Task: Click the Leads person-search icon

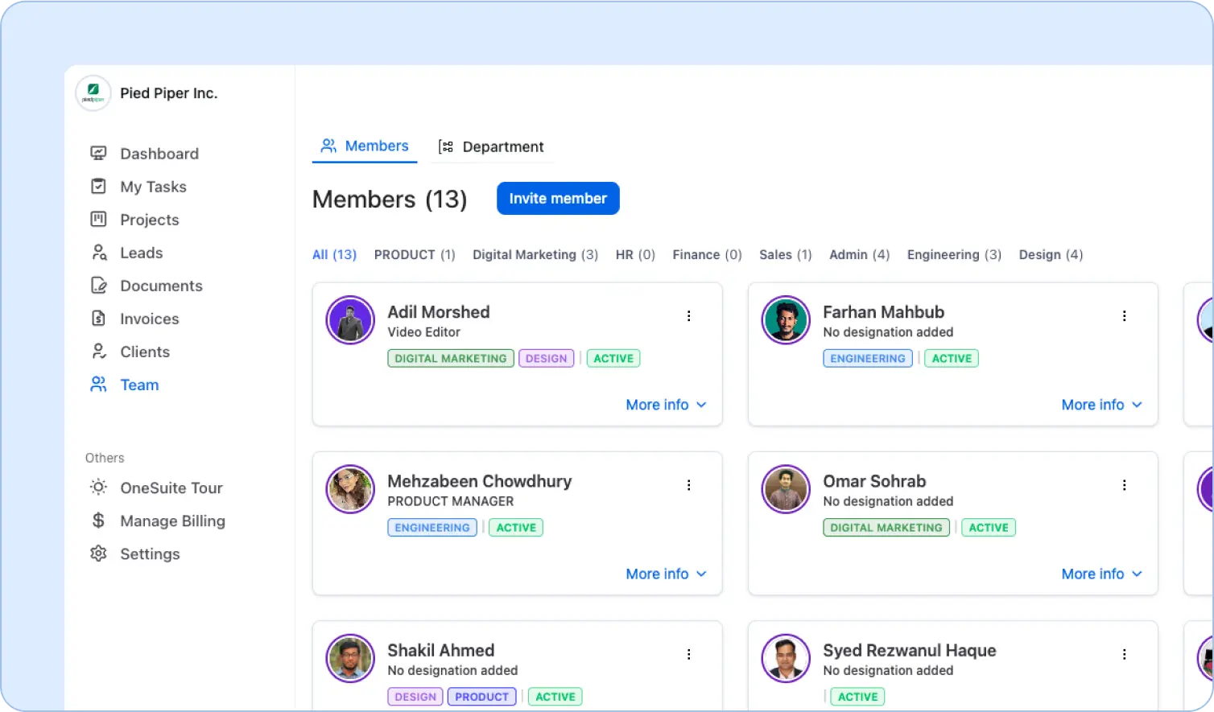Action: pos(98,252)
